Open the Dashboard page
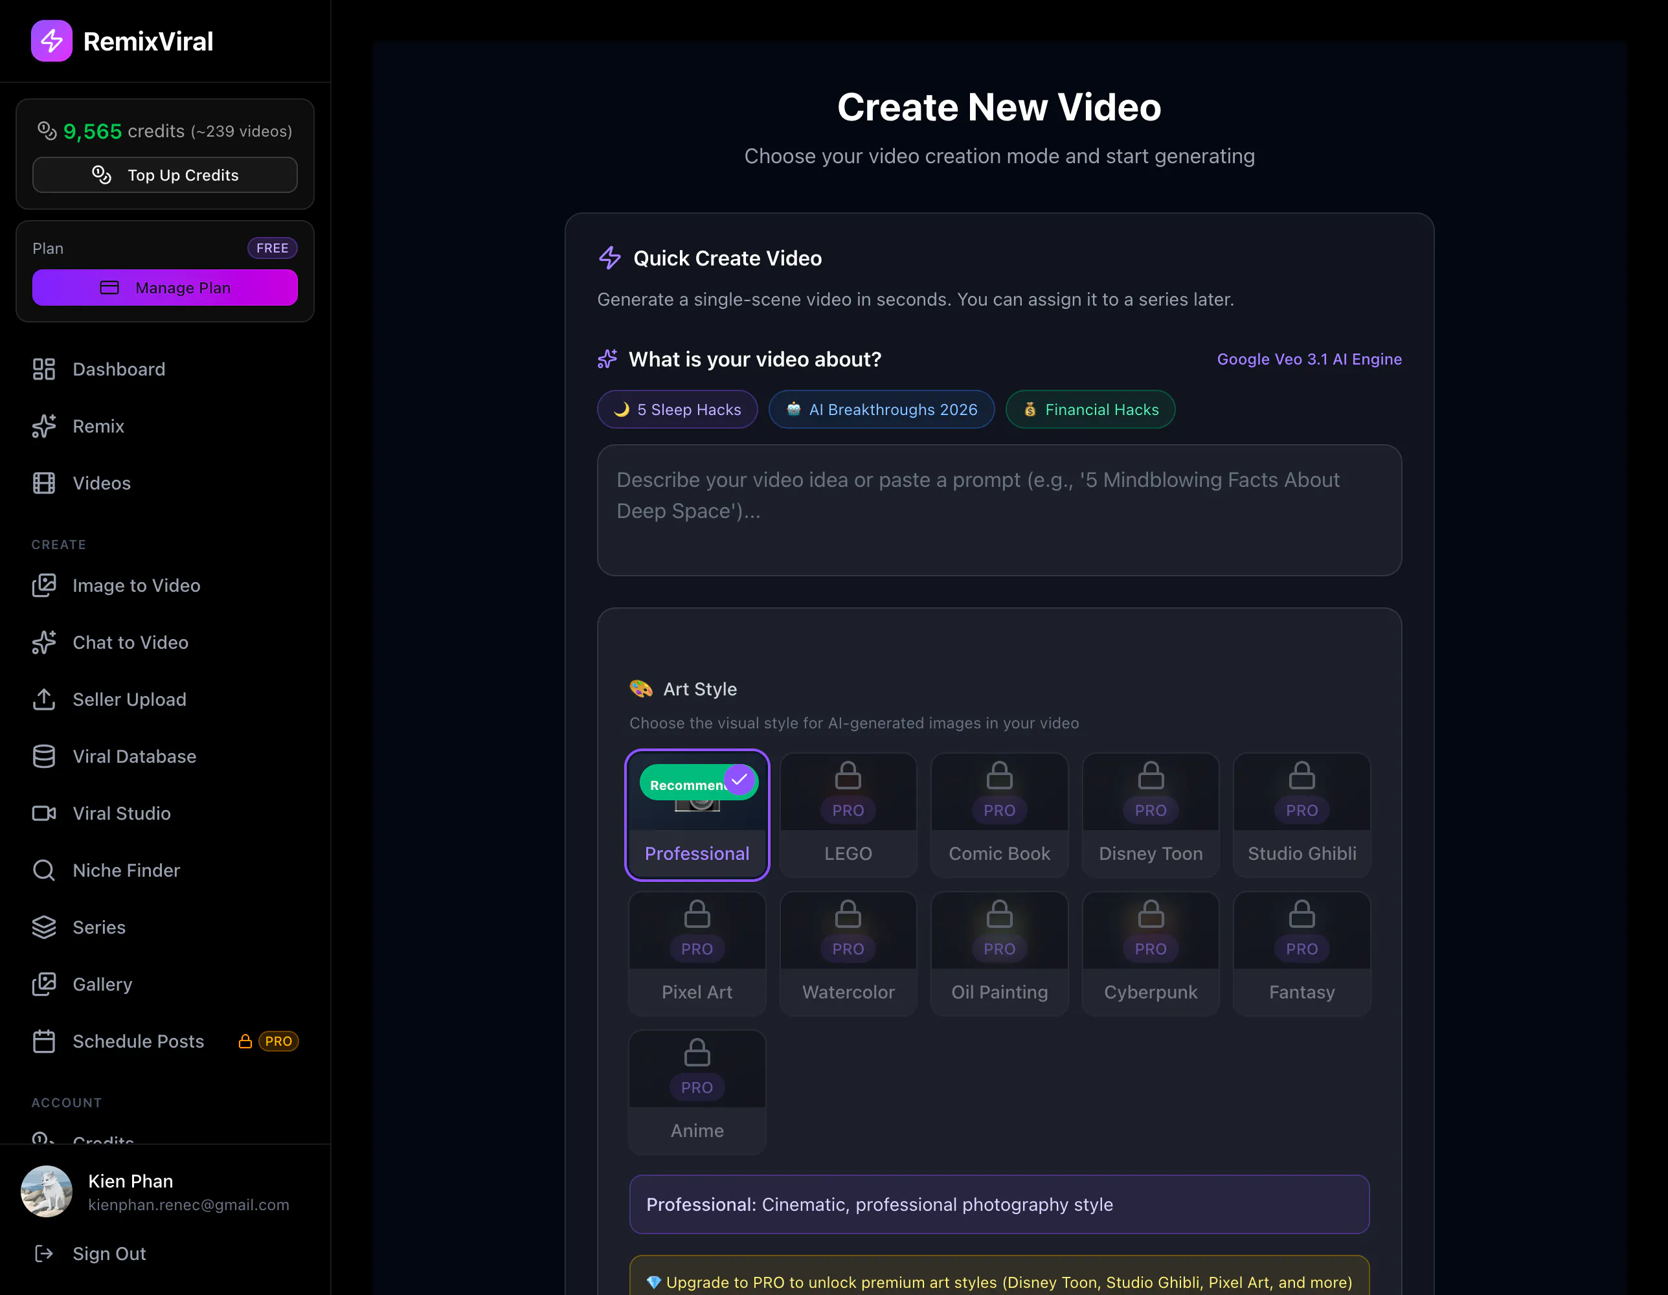1668x1295 pixels. tap(165, 369)
